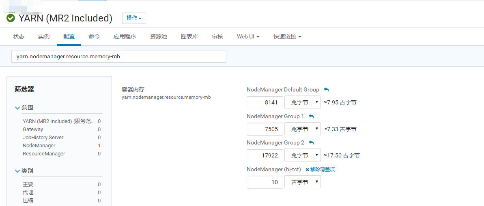Image resolution: width=484 pixels, height=206 pixels.
Task: Click the 筛选器 panel heading
Action: [24, 89]
